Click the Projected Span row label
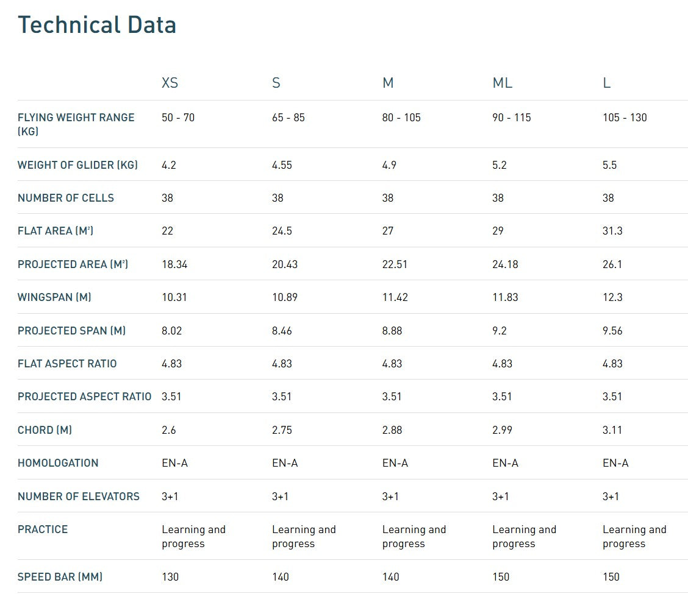Image resolution: width=688 pixels, height=594 pixels. (x=71, y=331)
